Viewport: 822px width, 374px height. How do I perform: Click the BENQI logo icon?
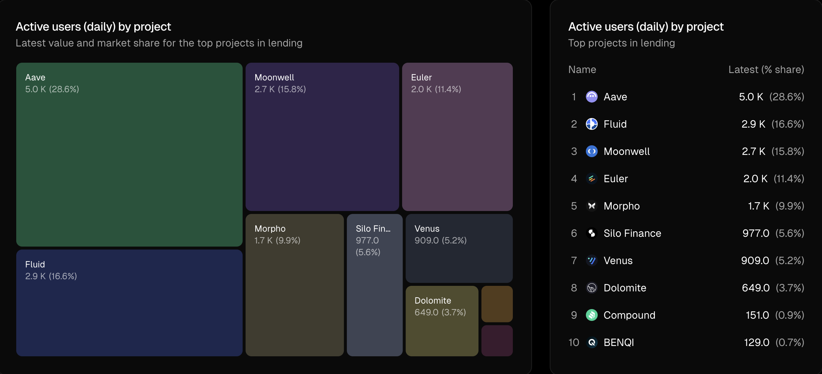pyautogui.click(x=591, y=343)
